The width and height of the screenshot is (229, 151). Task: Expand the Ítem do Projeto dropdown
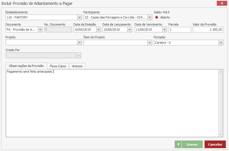(x=150, y=42)
